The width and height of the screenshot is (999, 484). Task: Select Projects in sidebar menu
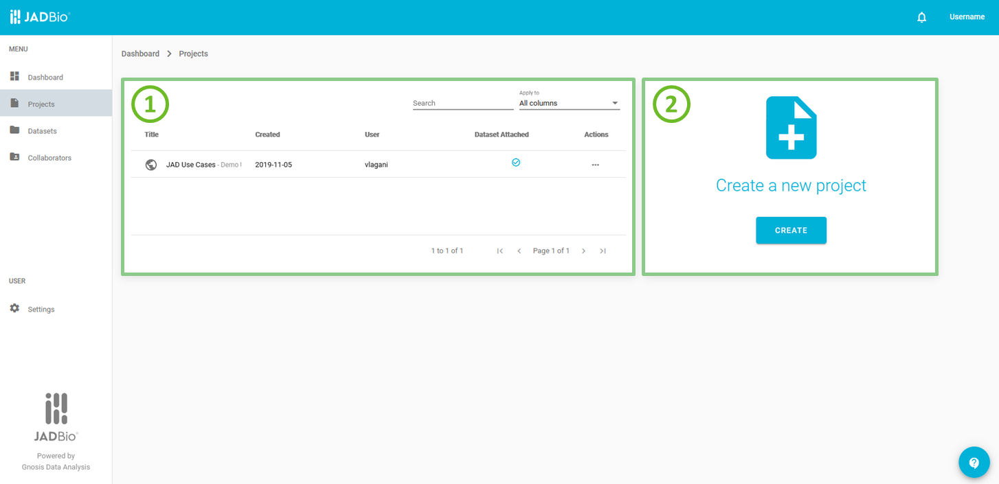[x=56, y=104]
